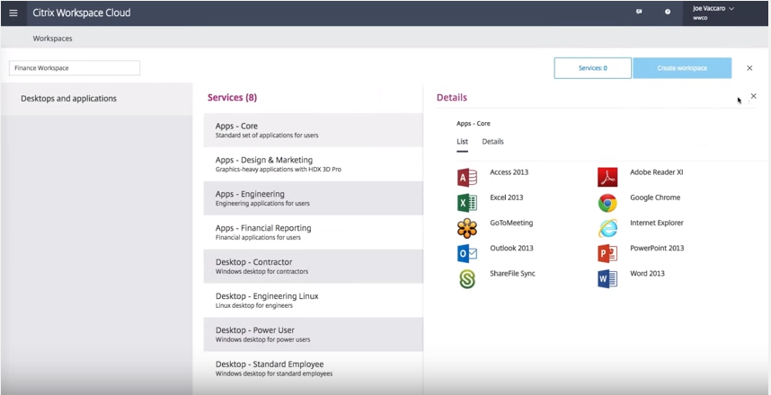Image resolution: width=771 pixels, height=395 pixels.
Task: Switch to the List tab
Action: pos(462,142)
